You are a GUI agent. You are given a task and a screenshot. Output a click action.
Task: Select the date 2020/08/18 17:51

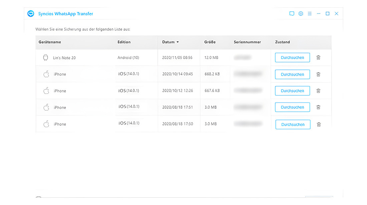pos(177,107)
